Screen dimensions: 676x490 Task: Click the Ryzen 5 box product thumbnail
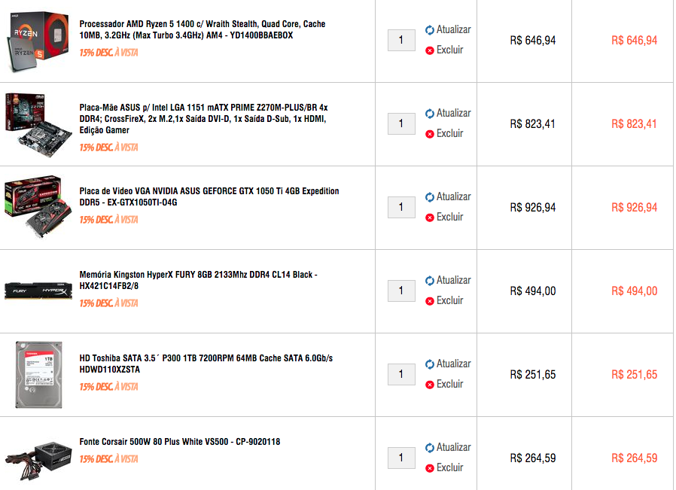point(38,41)
